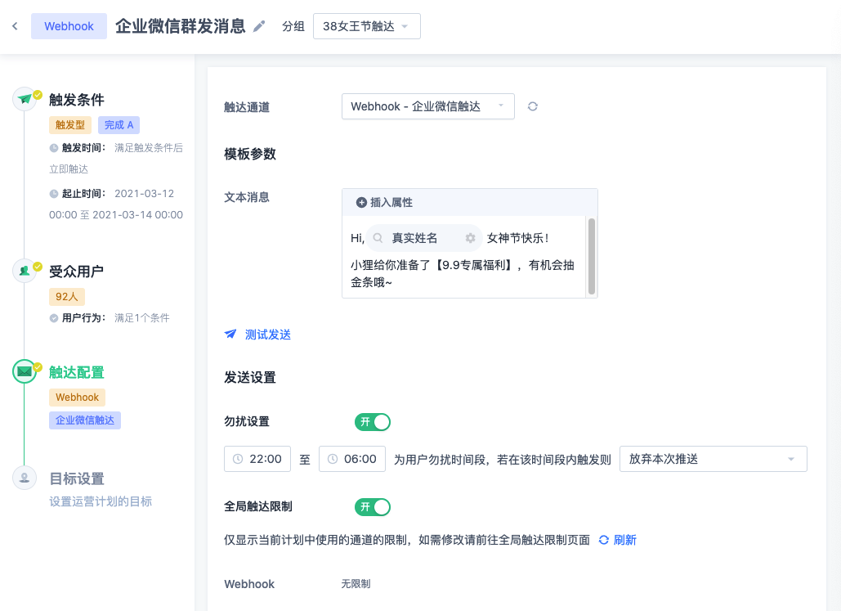Click the 触发条件 paper plane step icon
841x611 pixels.
pyautogui.click(x=25, y=99)
